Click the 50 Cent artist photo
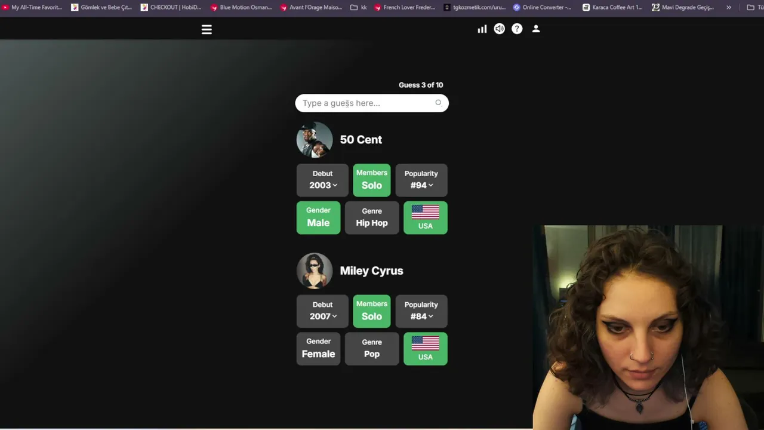This screenshot has height=430, width=764. (x=315, y=140)
